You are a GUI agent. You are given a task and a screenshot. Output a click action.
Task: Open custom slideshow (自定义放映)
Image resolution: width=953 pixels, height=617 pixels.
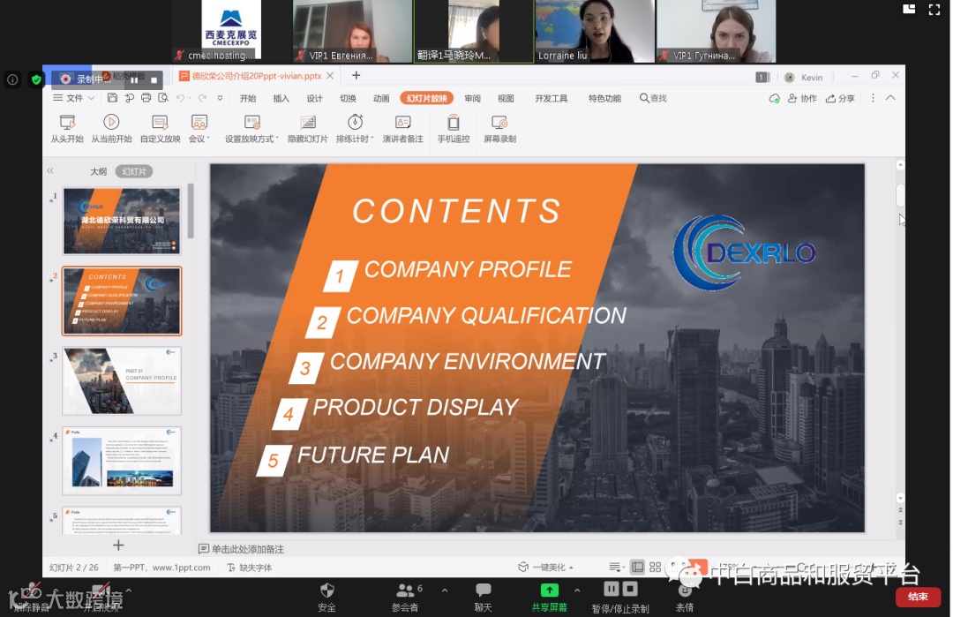click(160, 128)
